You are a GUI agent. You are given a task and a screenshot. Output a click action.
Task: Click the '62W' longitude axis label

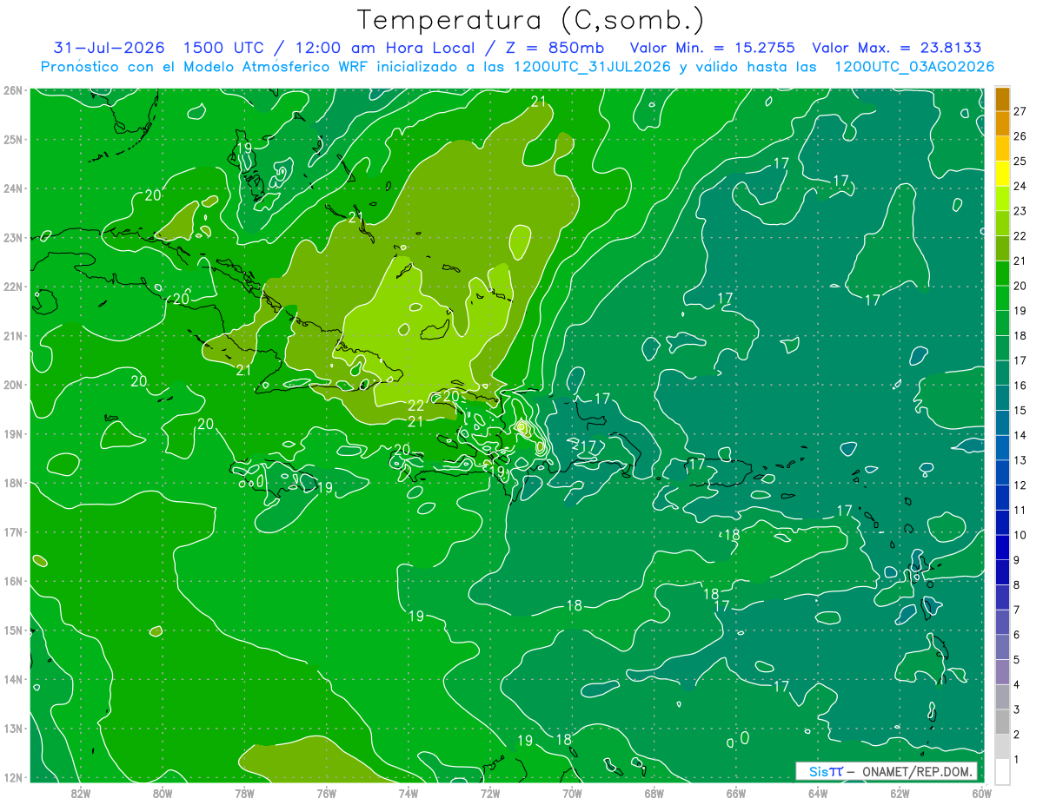click(900, 792)
